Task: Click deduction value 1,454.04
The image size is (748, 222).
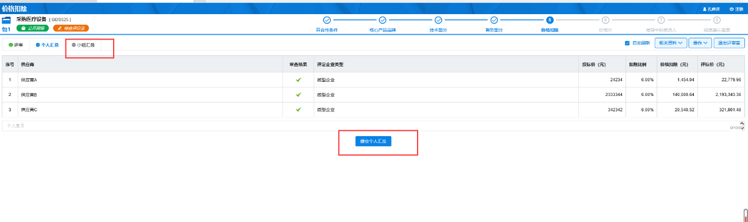Action: pyautogui.click(x=686, y=79)
